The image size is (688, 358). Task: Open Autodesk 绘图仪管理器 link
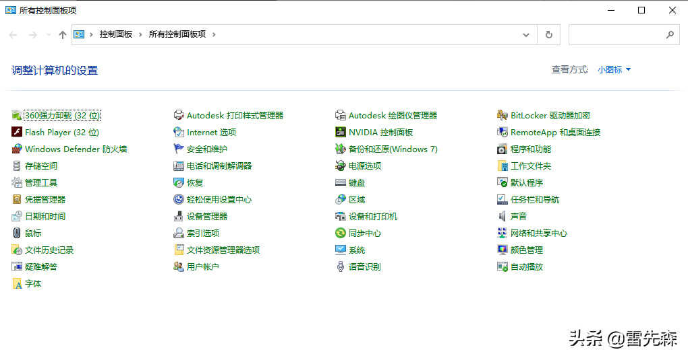click(x=393, y=116)
